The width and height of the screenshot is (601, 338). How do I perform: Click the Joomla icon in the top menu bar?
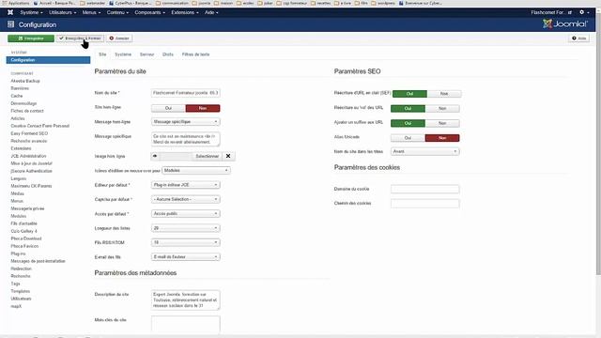pos(10,12)
